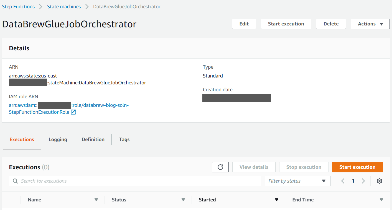Open the StepFunctionExecutionRole IAM link
Image resolution: width=392 pixels, height=210 pixels.
[69, 109]
